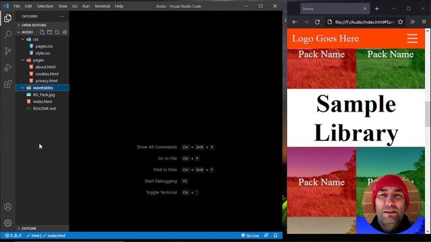Click the red Pack Name tile above Sample Library
The width and height of the screenshot is (431, 242).
322,69
